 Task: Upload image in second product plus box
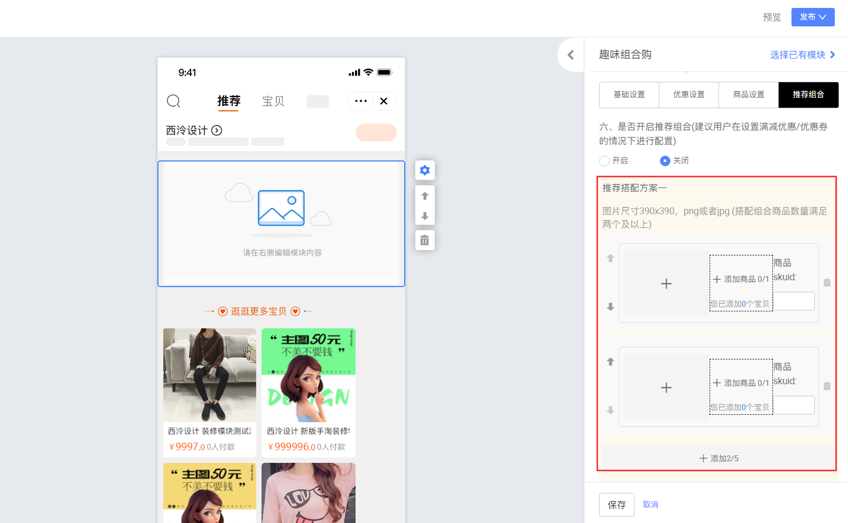click(666, 387)
